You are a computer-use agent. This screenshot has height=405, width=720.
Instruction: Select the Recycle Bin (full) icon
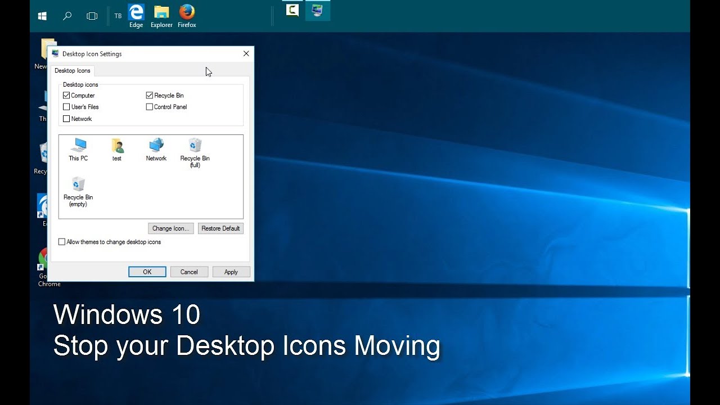[x=195, y=153]
